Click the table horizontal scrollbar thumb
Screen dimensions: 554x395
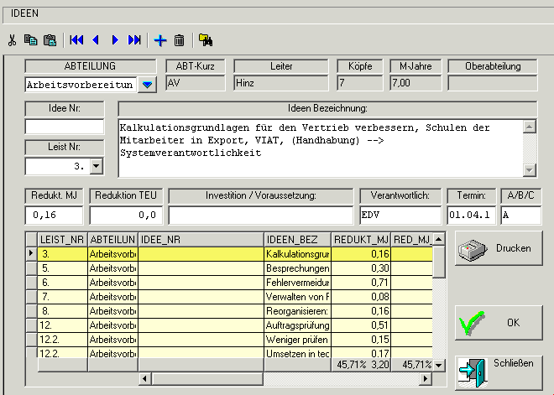pos(207,379)
